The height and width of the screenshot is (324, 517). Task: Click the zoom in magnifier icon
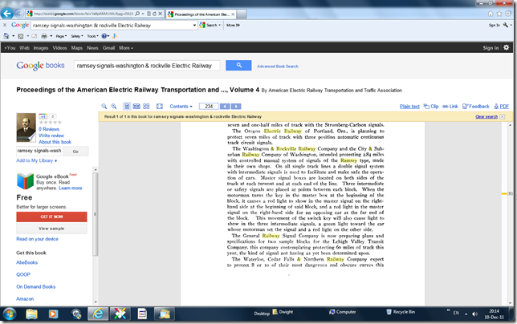pyautogui.click(x=115, y=106)
